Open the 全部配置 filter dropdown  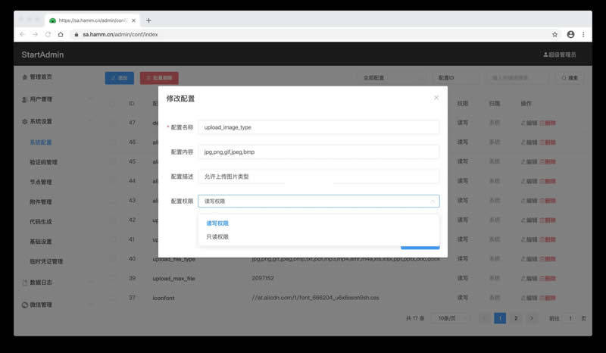tap(391, 78)
